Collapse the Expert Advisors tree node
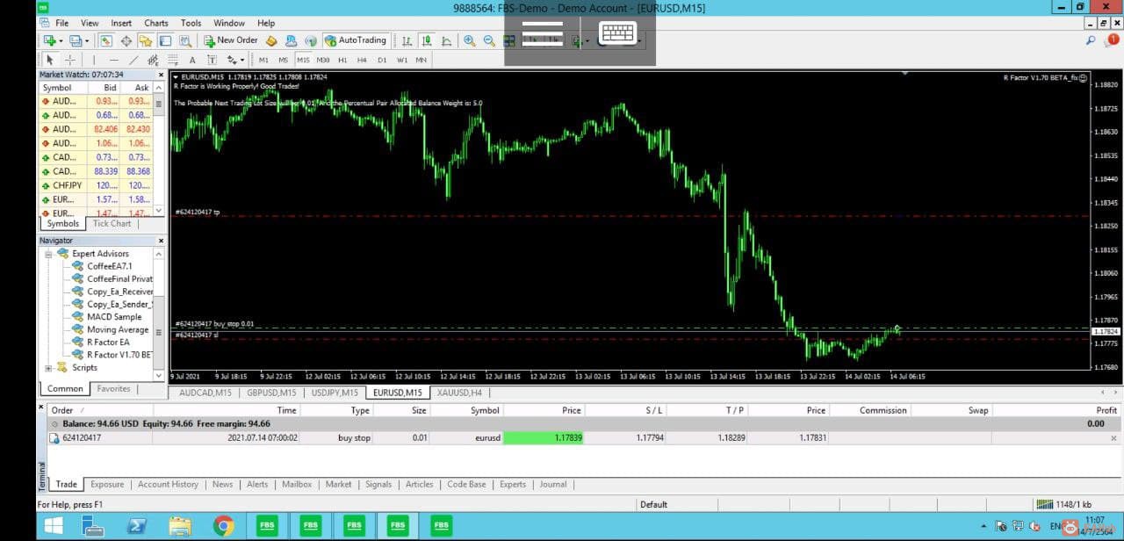Screen dimensions: 1124x541 (49, 254)
